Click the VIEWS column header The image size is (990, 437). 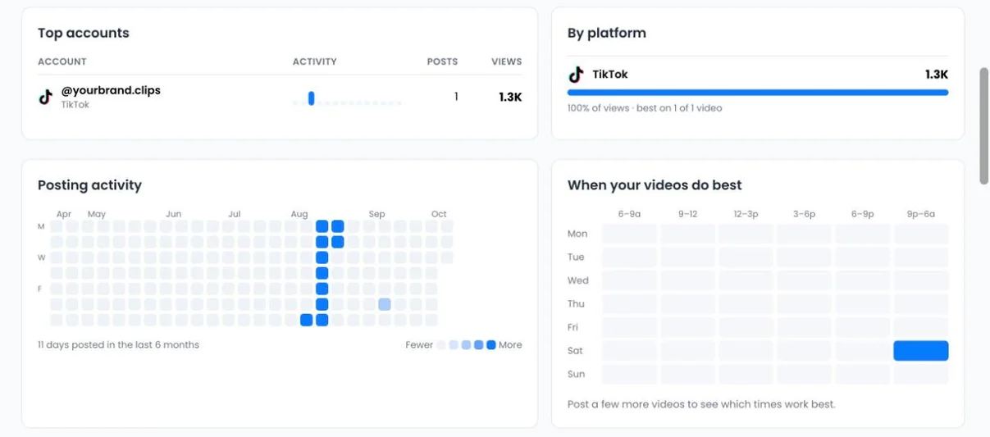tap(507, 61)
